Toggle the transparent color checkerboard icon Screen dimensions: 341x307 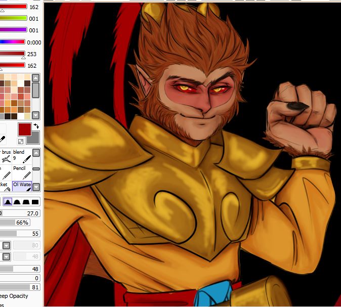coord(21,142)
